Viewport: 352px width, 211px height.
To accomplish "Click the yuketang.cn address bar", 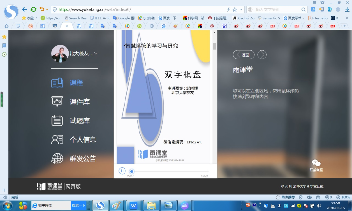I will click(139, 10).
